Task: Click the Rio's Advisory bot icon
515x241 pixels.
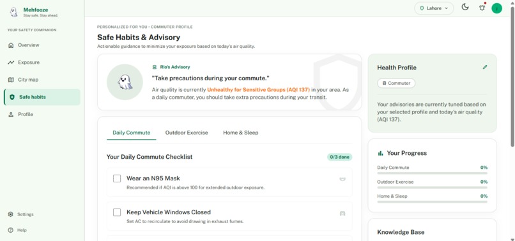Action: click(x=155, y=67)
